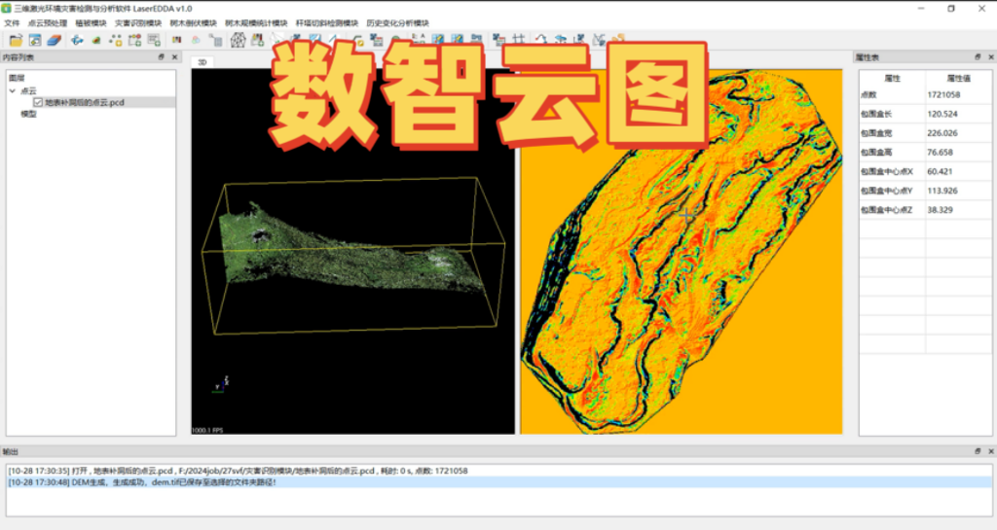The height and width of the screenshot is (530, 997).
Task: Select the 图层 tree root
Action: [17, 78]
